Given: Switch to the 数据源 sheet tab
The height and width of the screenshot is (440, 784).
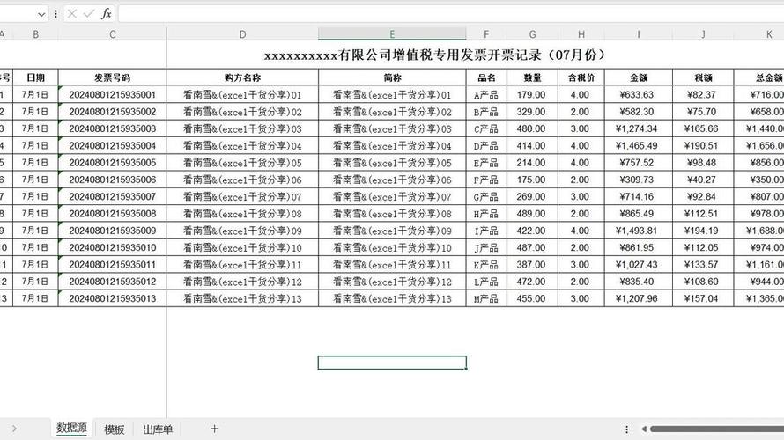Looking at the screenshot, I should click(x=71, y=428).
